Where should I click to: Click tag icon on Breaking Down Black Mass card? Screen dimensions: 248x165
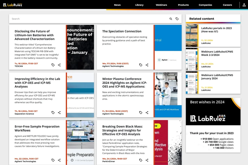141,160
